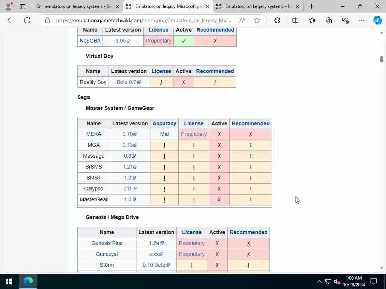Close the 'Emulators on Legacy systems' third tab

coord(297,7)
